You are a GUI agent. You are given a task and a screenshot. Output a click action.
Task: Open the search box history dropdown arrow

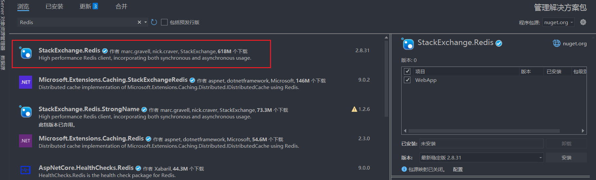(146, 22)
